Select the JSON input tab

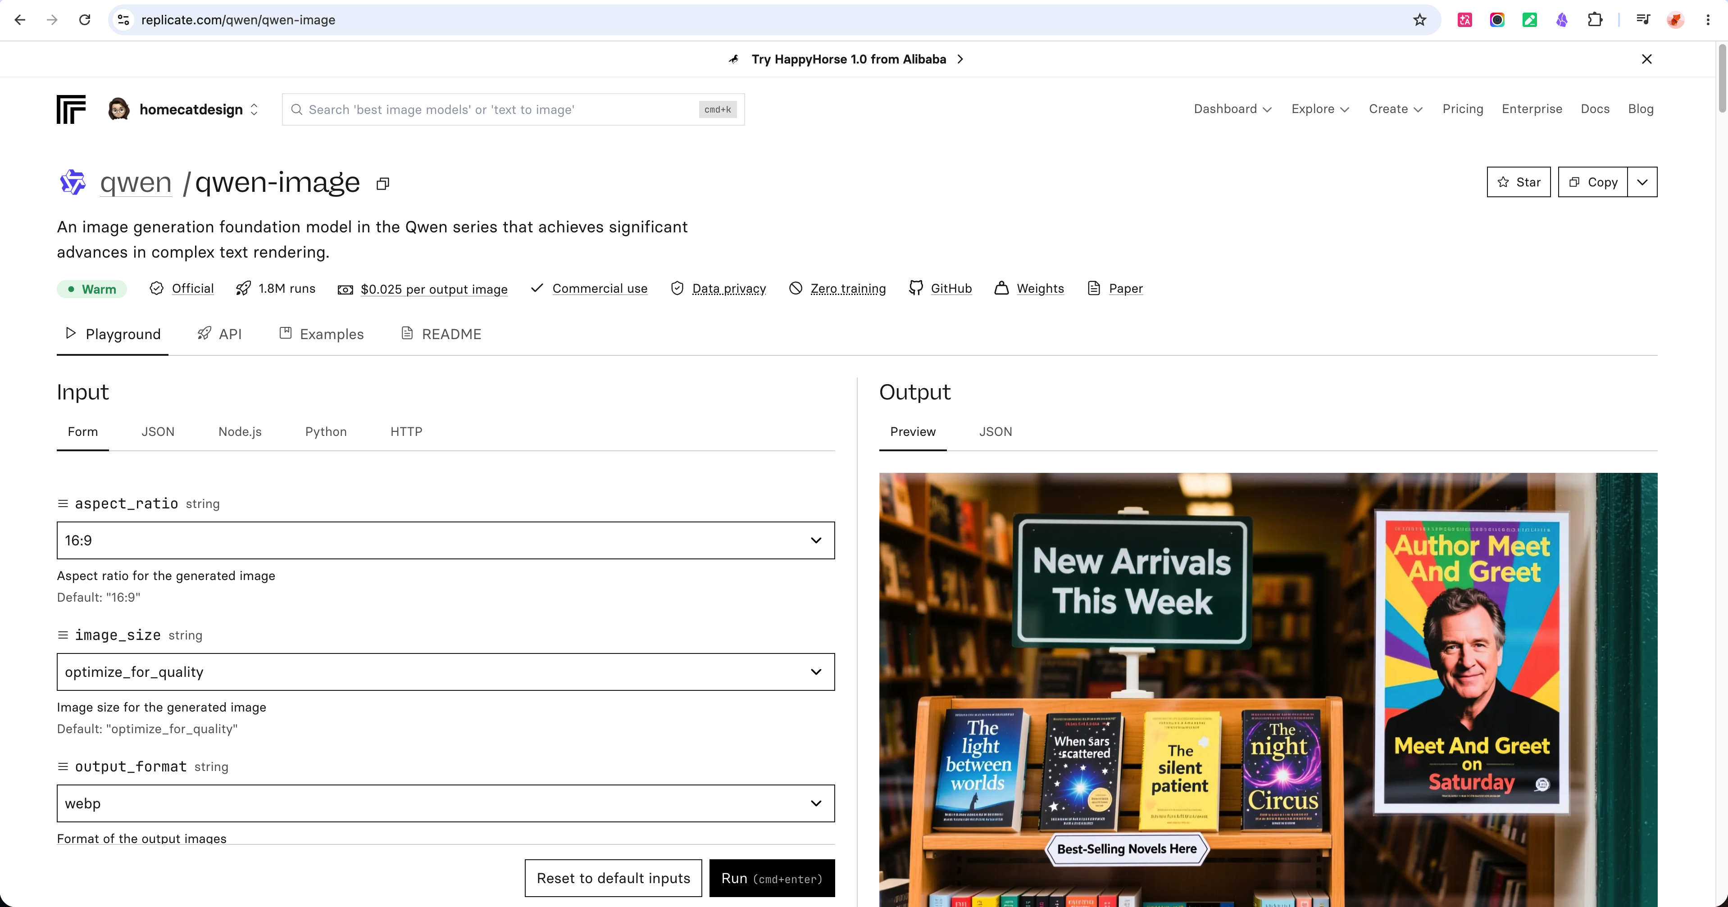click(x=158, y=431)
